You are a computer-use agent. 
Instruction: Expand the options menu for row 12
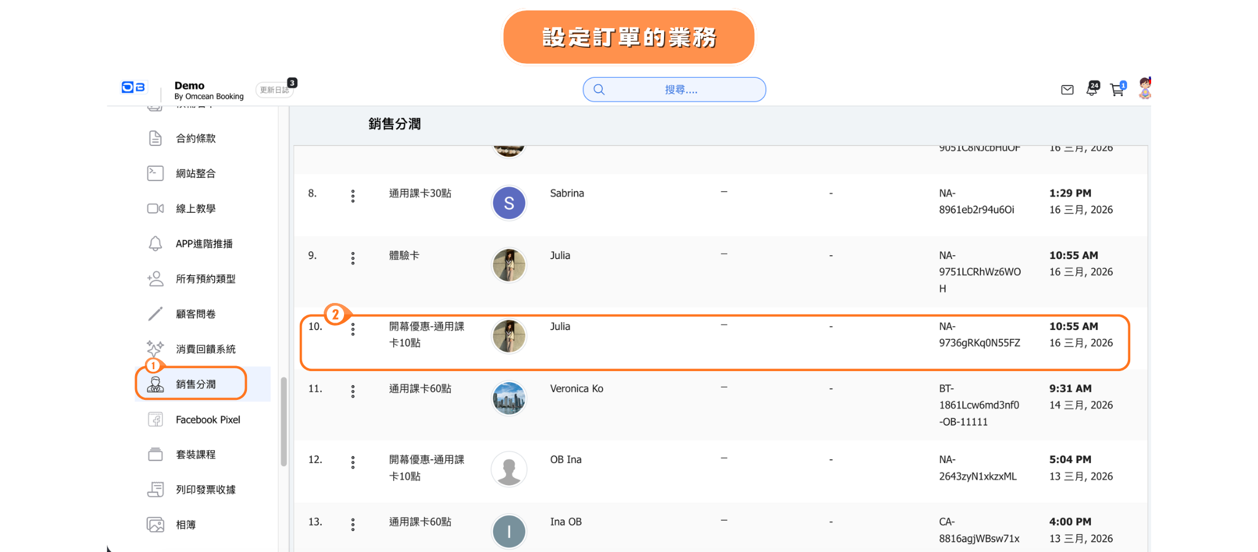pos(353,462)
